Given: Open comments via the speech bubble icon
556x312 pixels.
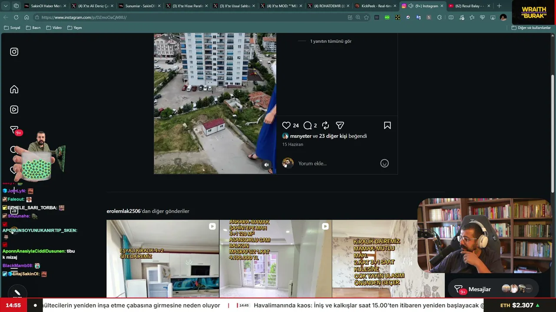Looking at the screenshot, I should 308,125.
